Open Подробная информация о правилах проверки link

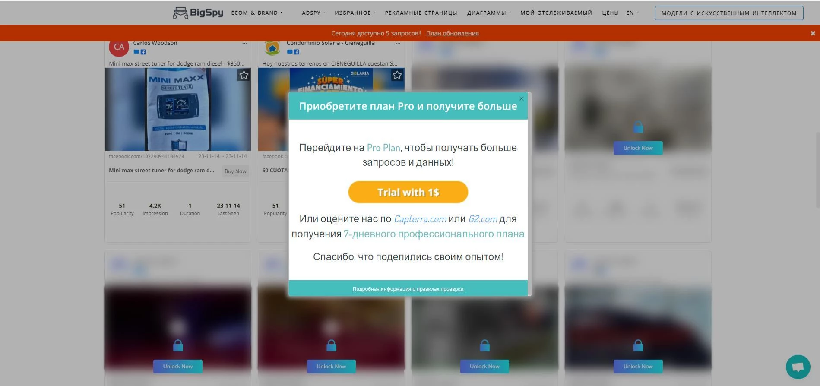(x=408, y=289)
